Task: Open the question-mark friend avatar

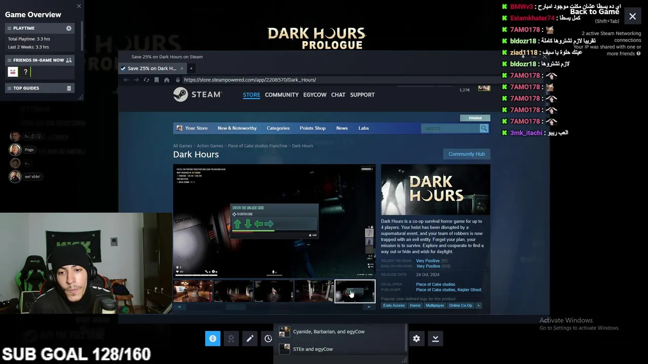Action: (25, 72)
